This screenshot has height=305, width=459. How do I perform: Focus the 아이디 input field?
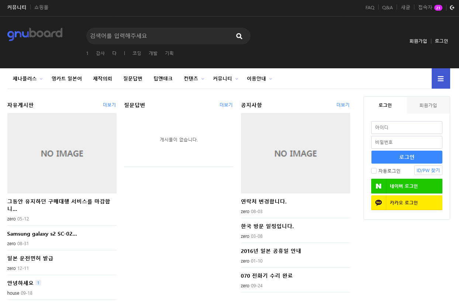point(407,127)
